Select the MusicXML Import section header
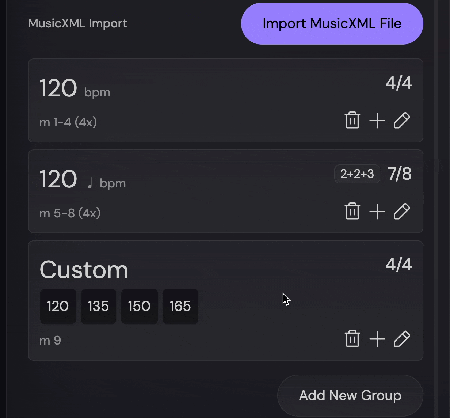Screen dimensions: 450x418 point(77,23)
